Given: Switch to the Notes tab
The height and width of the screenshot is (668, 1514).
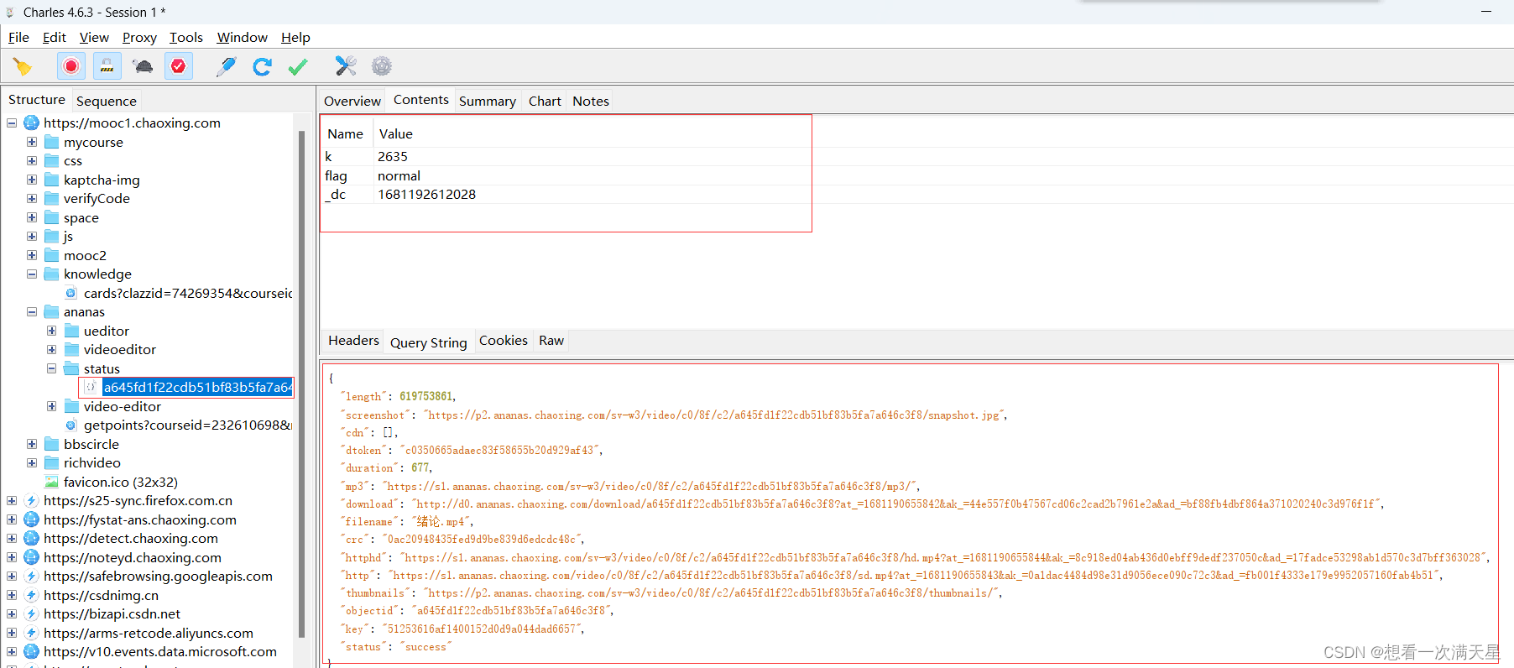Looking at the screenshot, I should [591, 101].
